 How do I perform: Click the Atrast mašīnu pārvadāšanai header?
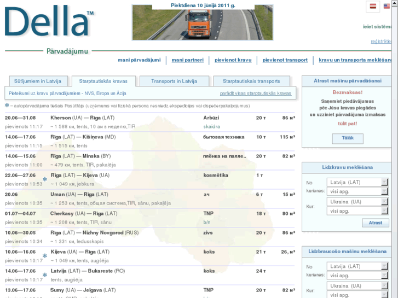(x=348, y=81)
